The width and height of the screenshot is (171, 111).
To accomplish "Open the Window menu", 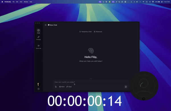I will coord(26,2).
